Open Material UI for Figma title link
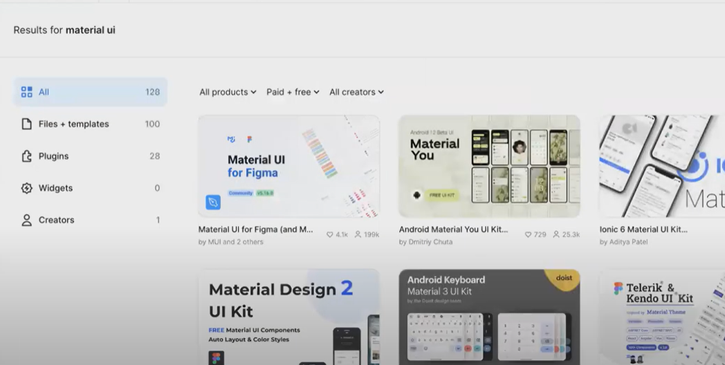This screenshot has height=365, width=725. click(x=256, y=230)
